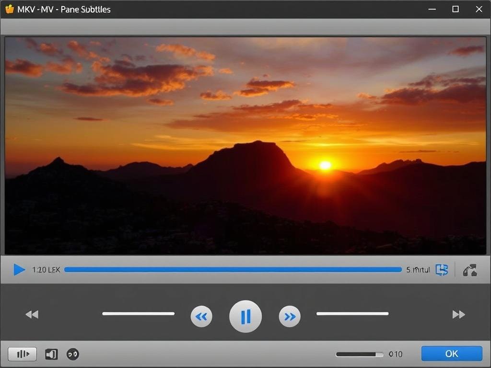Click the share icon right of seek bar
This screenshot has width=491, height=368.
pos(470,270)
